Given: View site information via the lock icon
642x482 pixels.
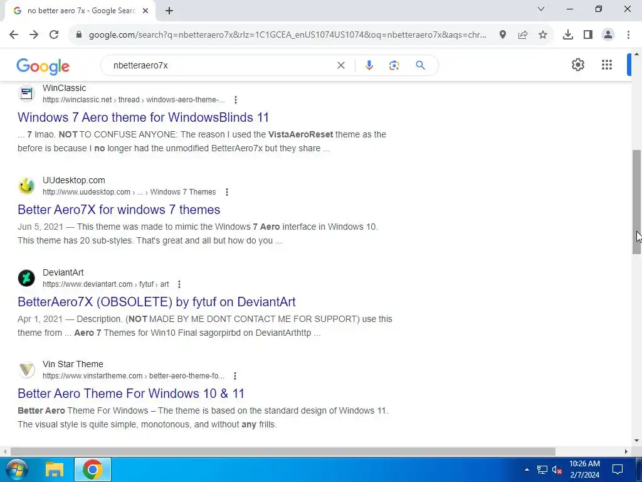Looking at the screenshot, I should point(80,35).
